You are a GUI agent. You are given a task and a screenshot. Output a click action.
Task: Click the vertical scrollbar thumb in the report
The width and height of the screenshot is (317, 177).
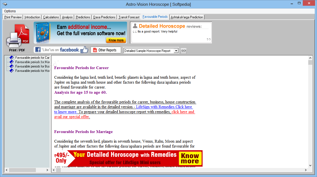[310, 62]
